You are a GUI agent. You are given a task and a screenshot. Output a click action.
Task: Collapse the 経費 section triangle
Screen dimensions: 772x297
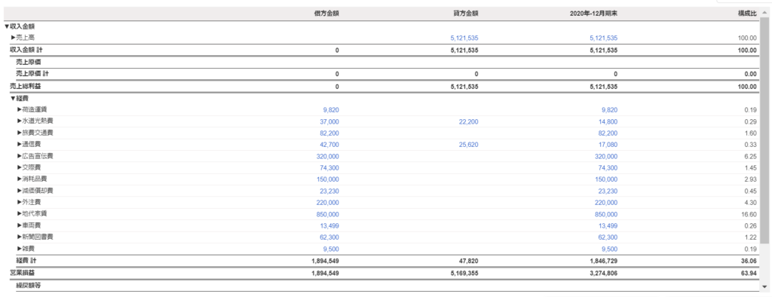[14, 98]
